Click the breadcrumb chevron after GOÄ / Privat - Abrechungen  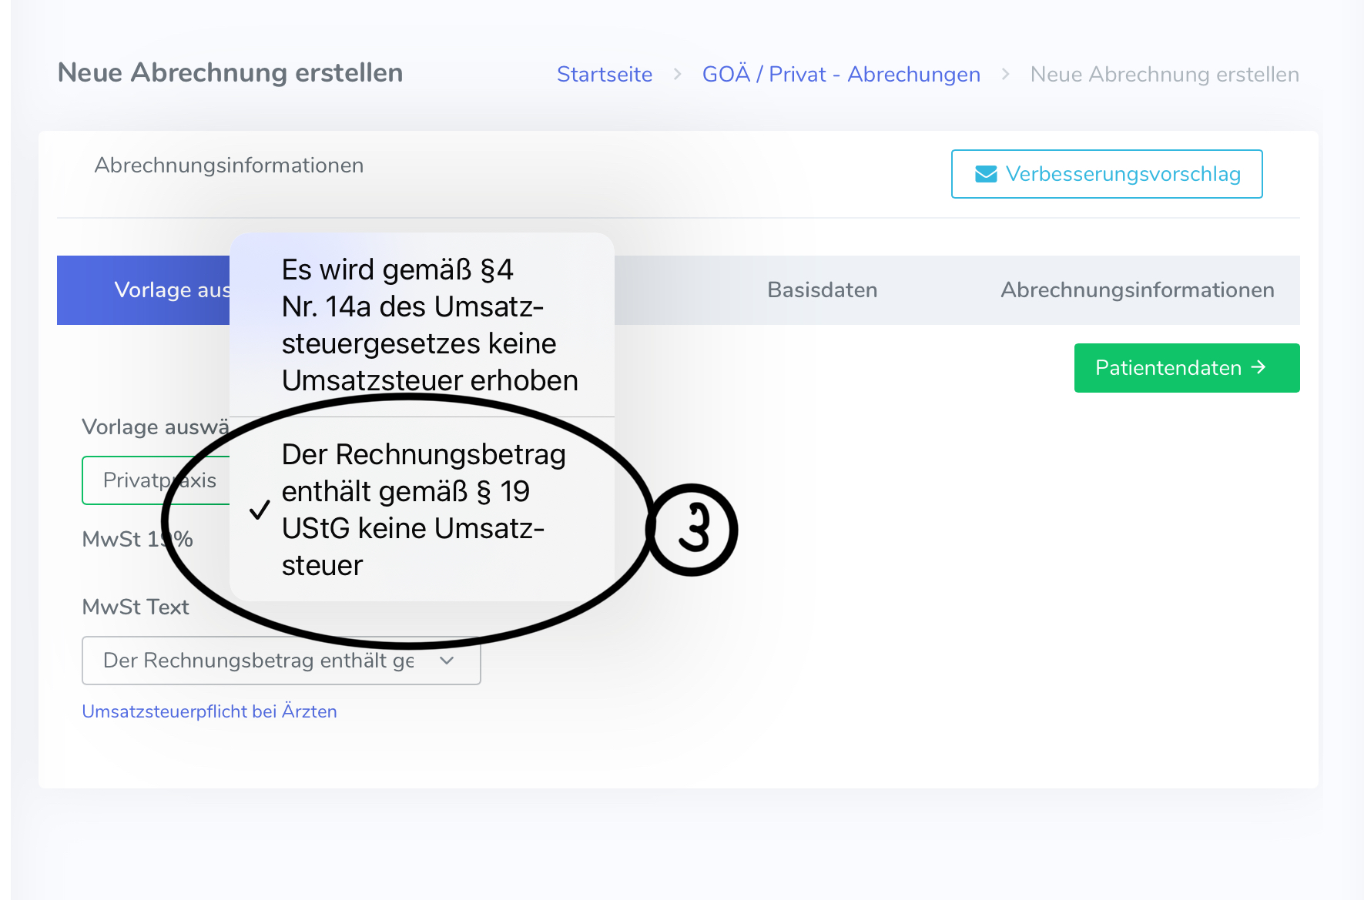point(1005,74)
